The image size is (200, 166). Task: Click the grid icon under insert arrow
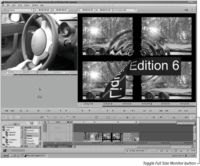(x=39, y=97)
